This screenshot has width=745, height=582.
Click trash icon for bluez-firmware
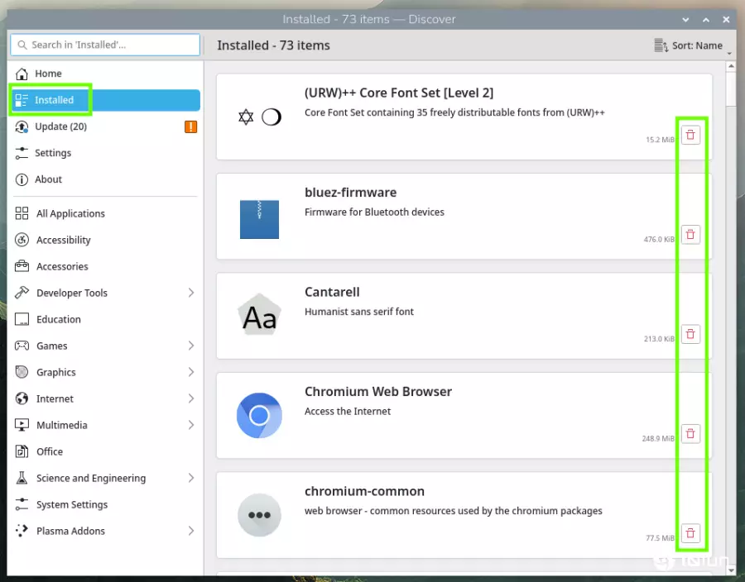click(x=690, y=235)
